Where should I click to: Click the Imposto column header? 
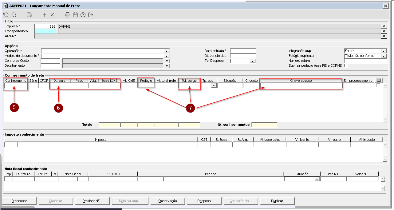click(101, 140)
